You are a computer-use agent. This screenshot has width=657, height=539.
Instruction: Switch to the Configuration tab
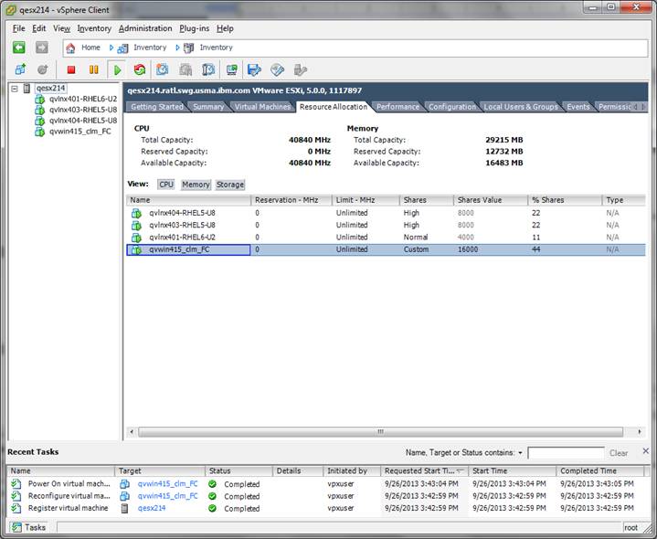(x=452, y=107)
